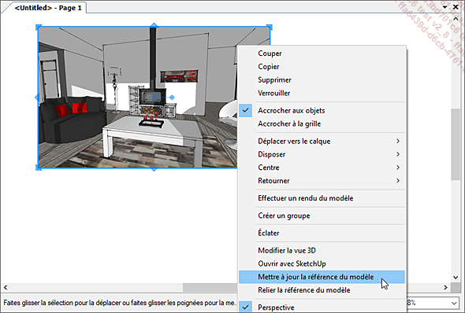Click the horizontal scrollbar right arrow
Image resolution: width=465 pixels, height=313 pixels.
click(445, 287)
